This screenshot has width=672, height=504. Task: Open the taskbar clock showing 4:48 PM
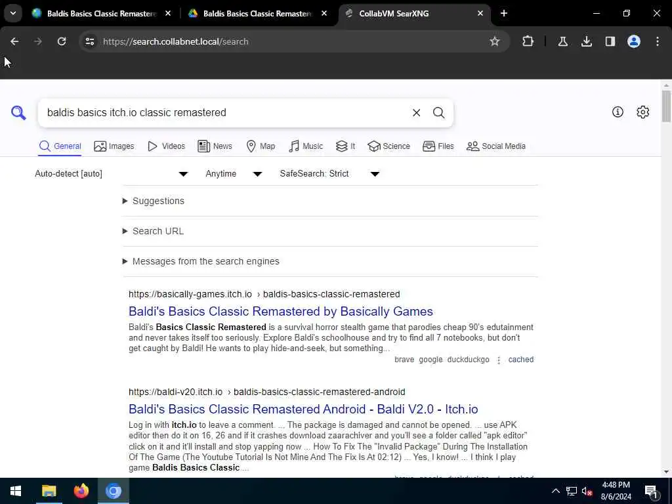[616, 491]
